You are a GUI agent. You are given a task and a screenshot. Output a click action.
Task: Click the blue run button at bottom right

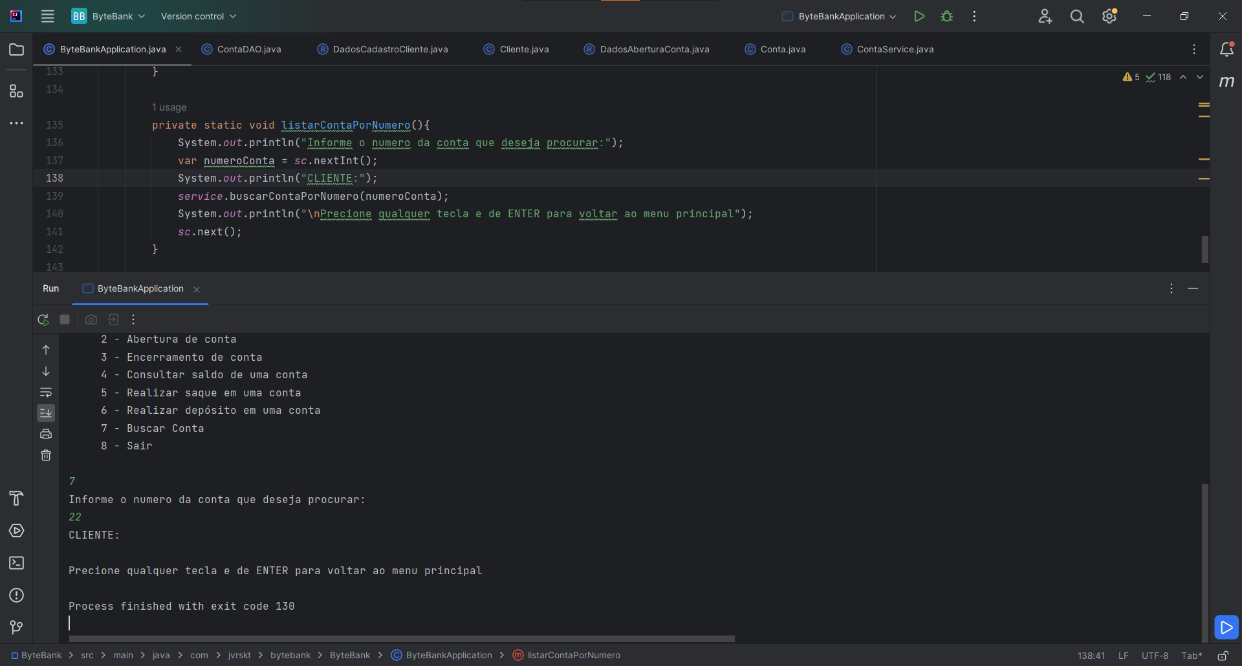1226,627
